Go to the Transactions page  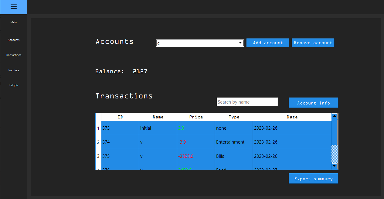click(x=13, y=55)
